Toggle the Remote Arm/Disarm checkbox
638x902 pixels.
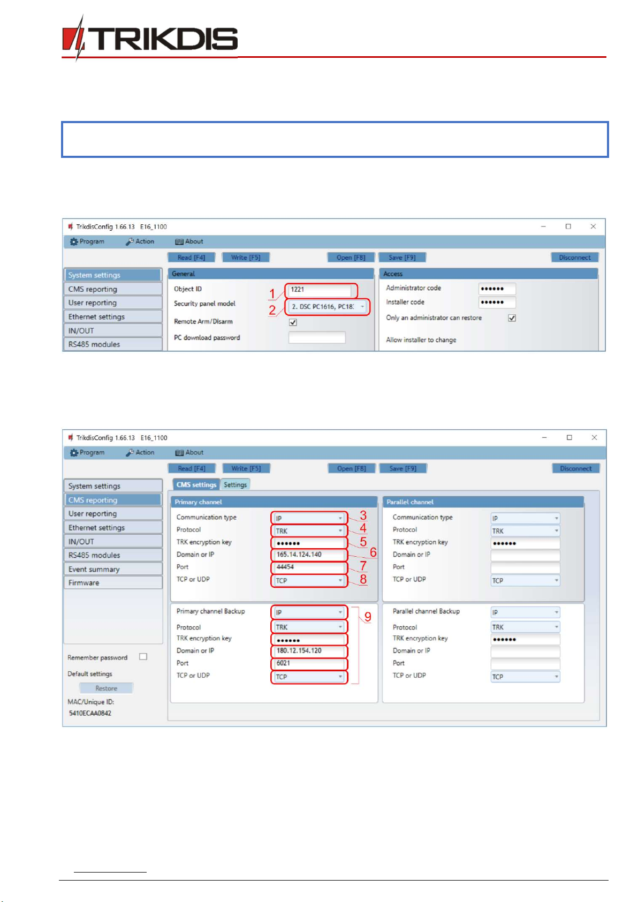(293, 322)
